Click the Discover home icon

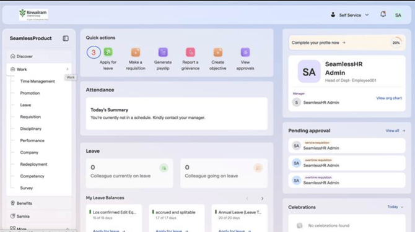(x=12, y=56)
